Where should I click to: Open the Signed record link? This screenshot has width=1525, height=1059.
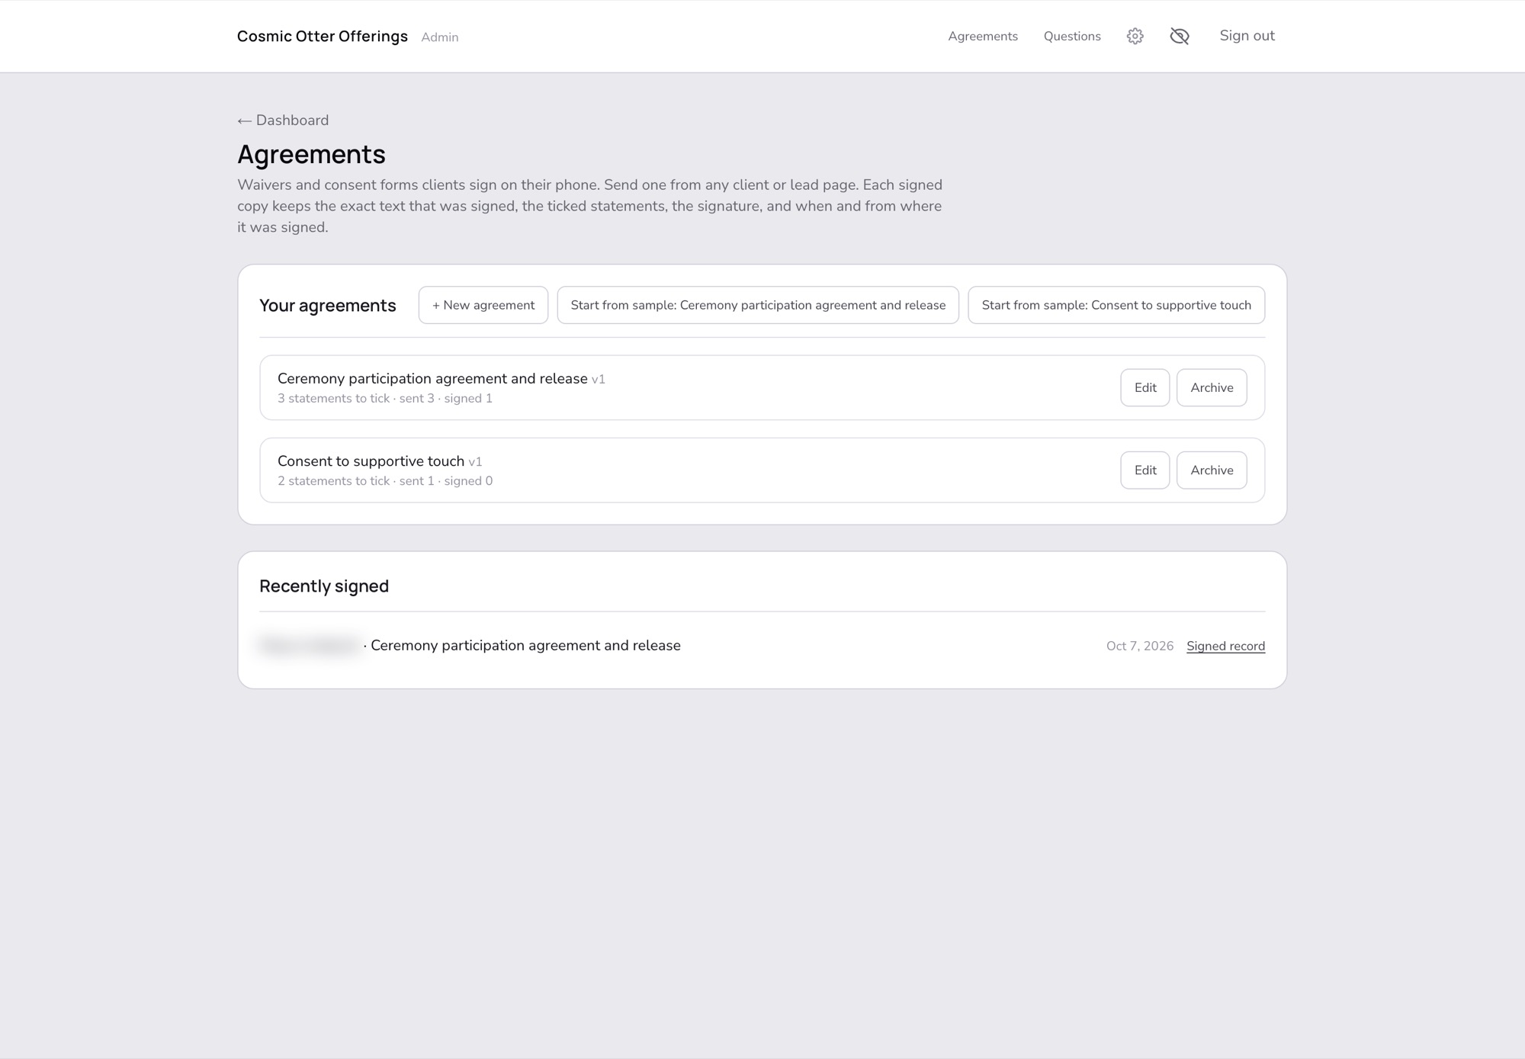(x=1225, y=646)
